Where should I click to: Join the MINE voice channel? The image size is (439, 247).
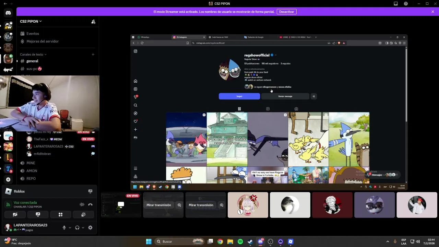pos(31,163)
